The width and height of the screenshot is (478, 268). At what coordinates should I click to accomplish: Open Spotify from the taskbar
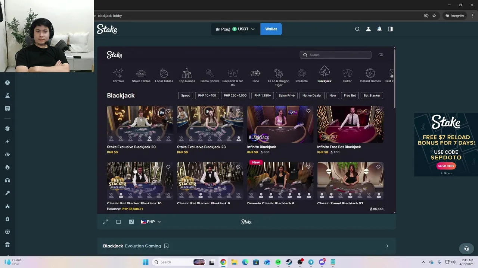coord(278,262)
